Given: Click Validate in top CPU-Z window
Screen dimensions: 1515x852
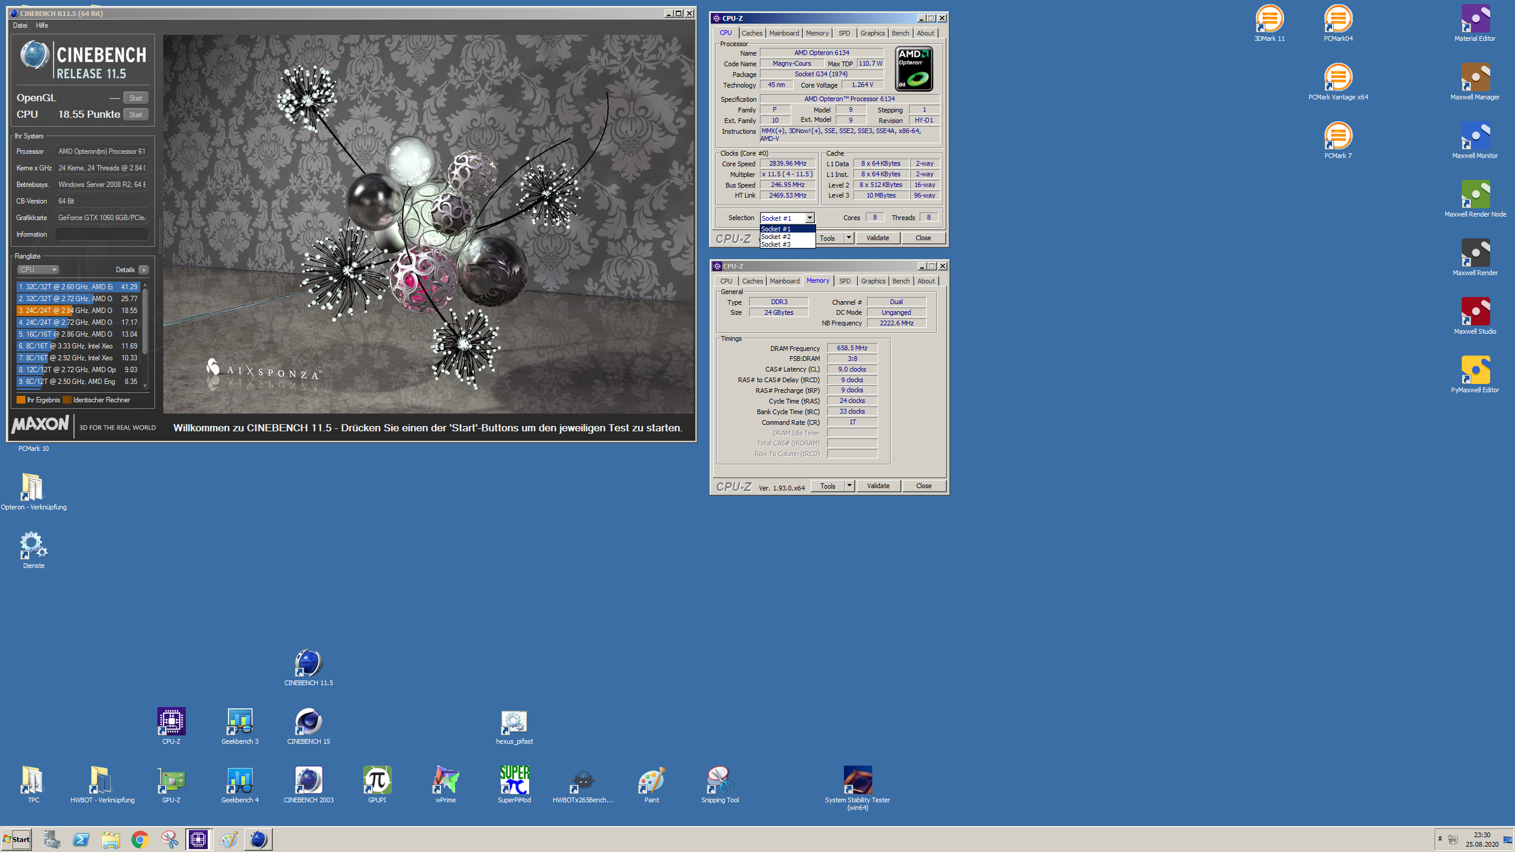Looking at the screenshot, I should [x=878, y=238].
